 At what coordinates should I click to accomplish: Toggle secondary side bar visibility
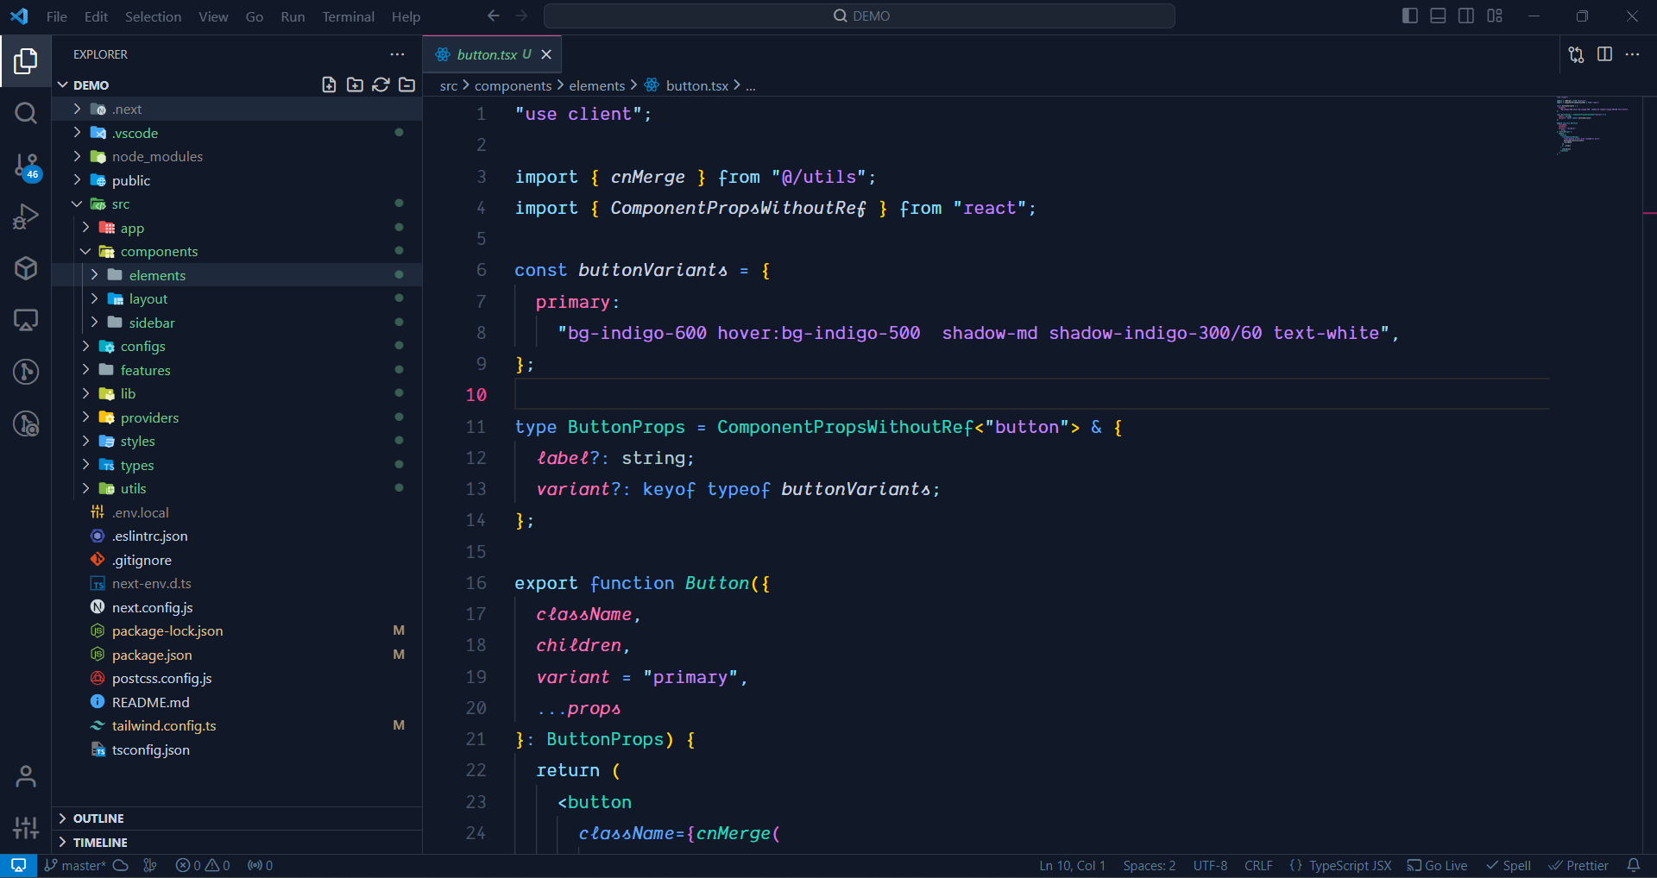click(1466, 16)
